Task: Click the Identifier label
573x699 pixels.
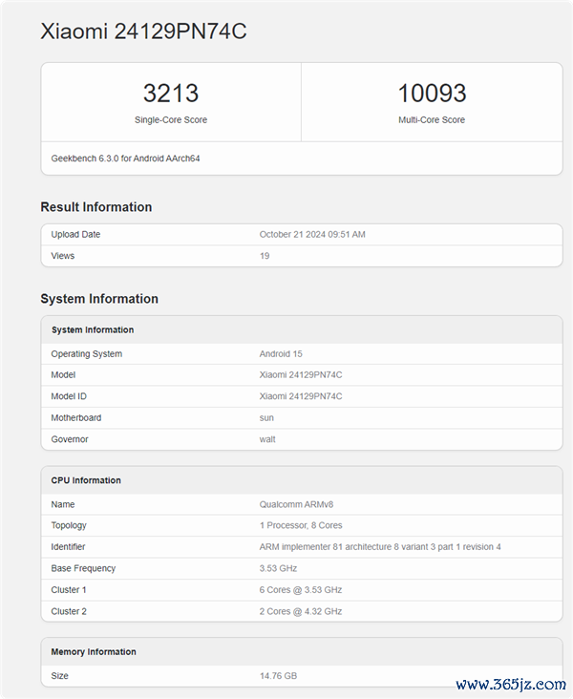Action: click(68, 547)
